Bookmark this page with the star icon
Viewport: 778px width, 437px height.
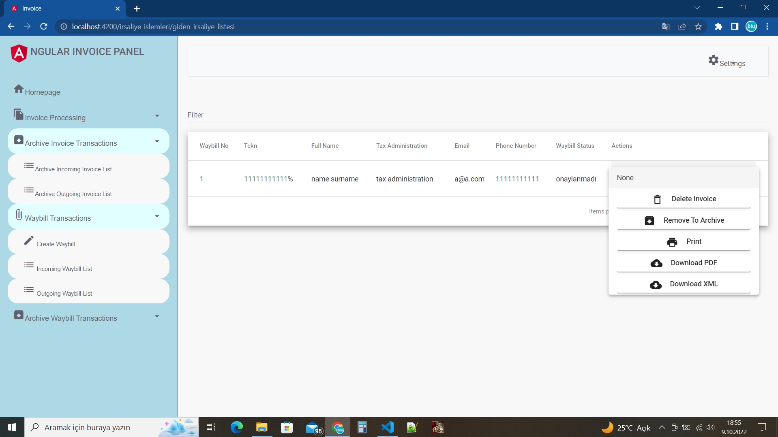click(x=698, y=27)
